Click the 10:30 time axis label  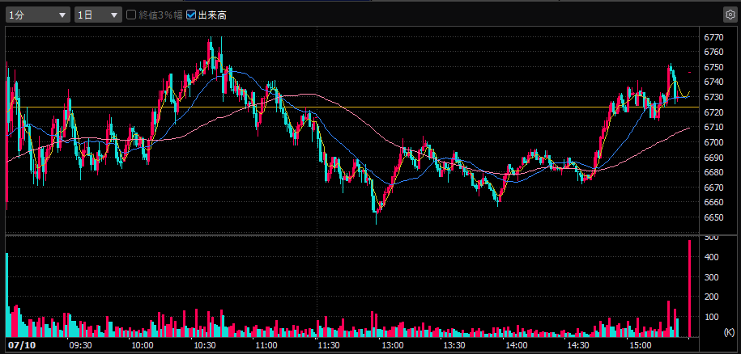pyautogui.click(x=204, y=344)
